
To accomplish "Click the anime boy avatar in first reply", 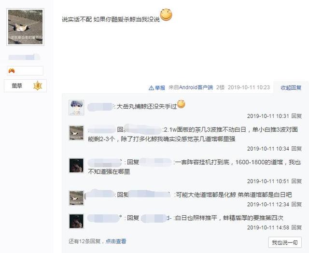I will (x=76, y=107).
